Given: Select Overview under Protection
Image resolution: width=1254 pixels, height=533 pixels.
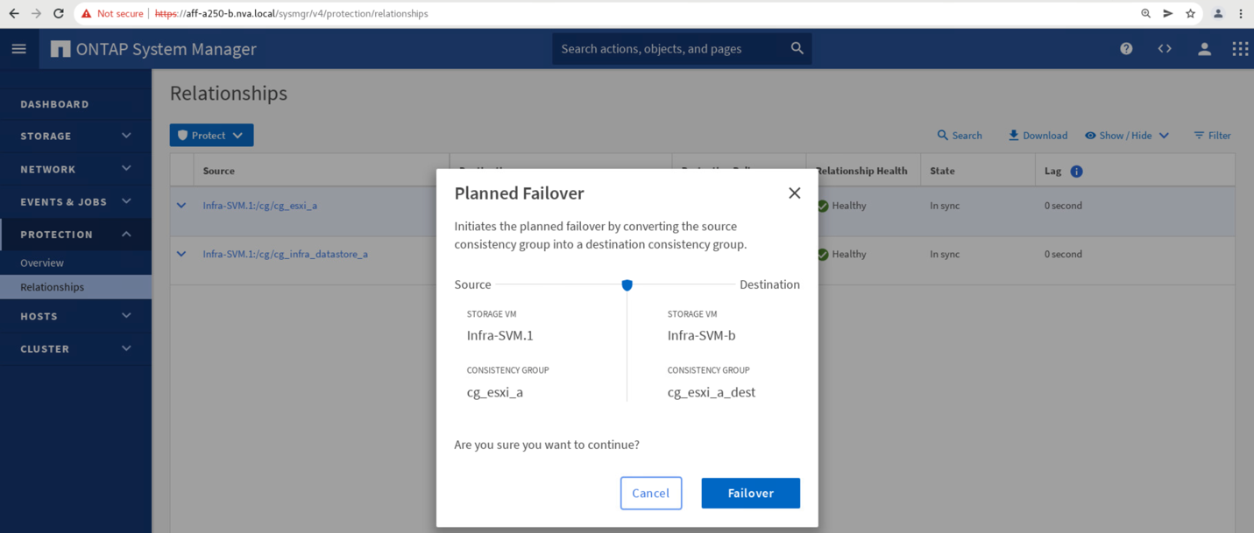Looking at the screenshot, I should pos(42,263).
